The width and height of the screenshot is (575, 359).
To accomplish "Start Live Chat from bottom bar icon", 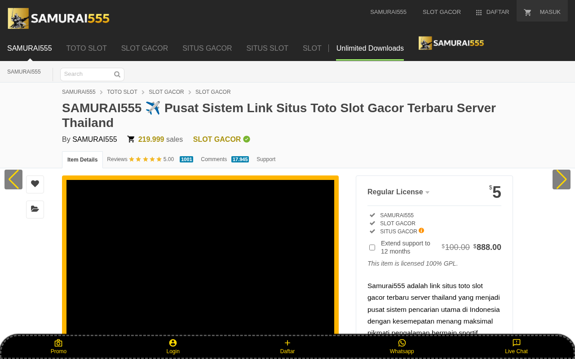I will click(x=516, y=343).
